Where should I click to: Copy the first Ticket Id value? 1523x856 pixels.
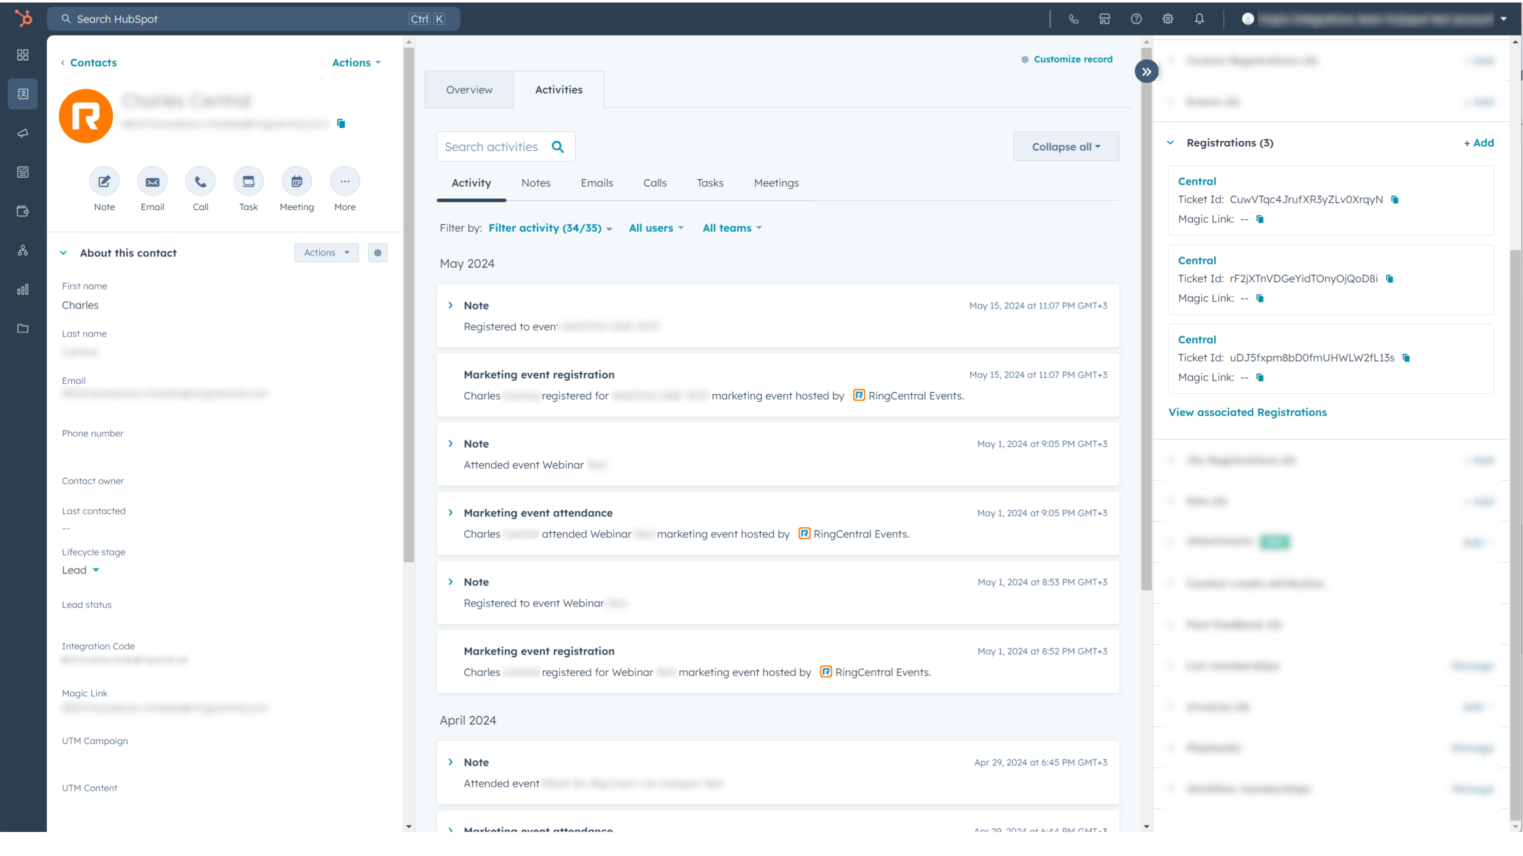point(1395,200)
